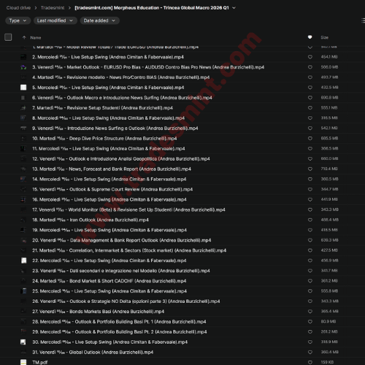Favorite '15. Venerdì Supreme Court Review' file

pyautogui.click(x=310, y=189)
